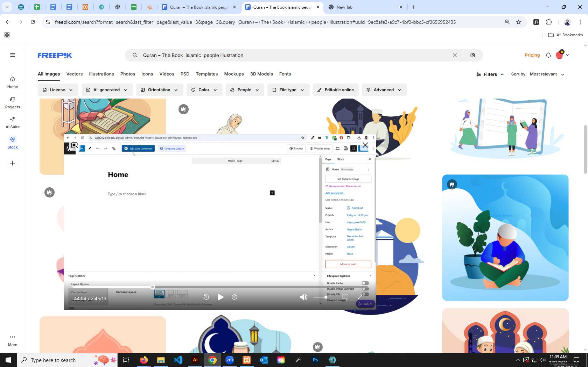Expand the License filter dropdown
This screenshot has width=588, height=367.
tap(58, 90)
